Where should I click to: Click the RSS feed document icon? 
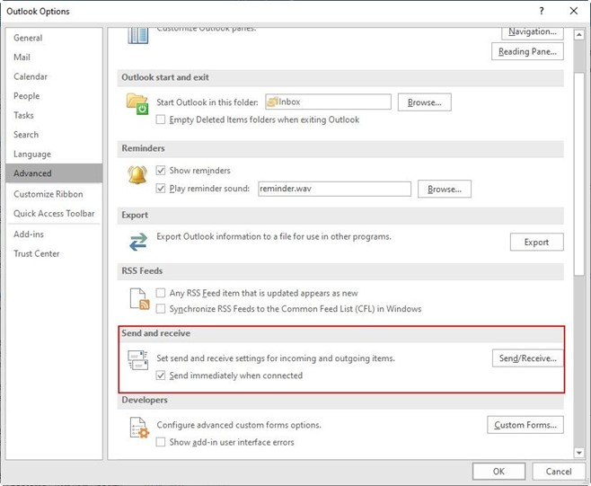click(139, 298)
